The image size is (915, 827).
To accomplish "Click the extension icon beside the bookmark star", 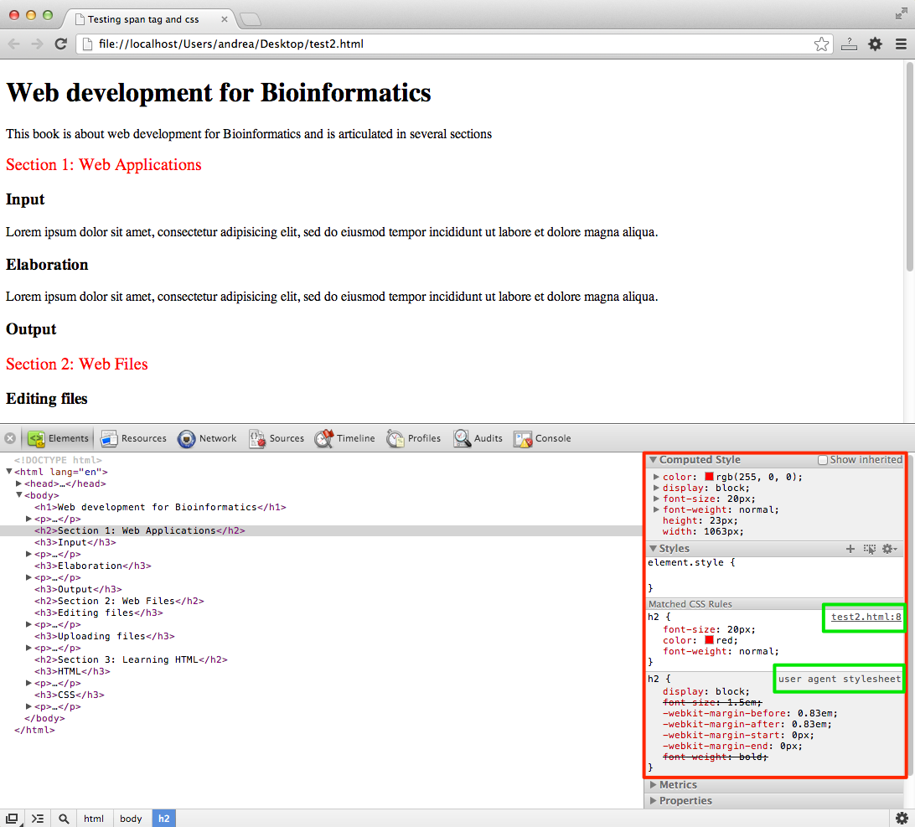I will point(849,44).
